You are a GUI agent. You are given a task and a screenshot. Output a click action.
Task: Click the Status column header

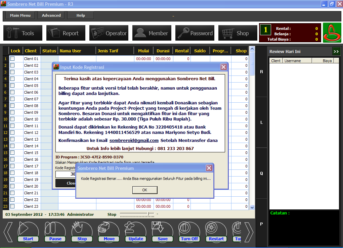click(x=49, y=51)
